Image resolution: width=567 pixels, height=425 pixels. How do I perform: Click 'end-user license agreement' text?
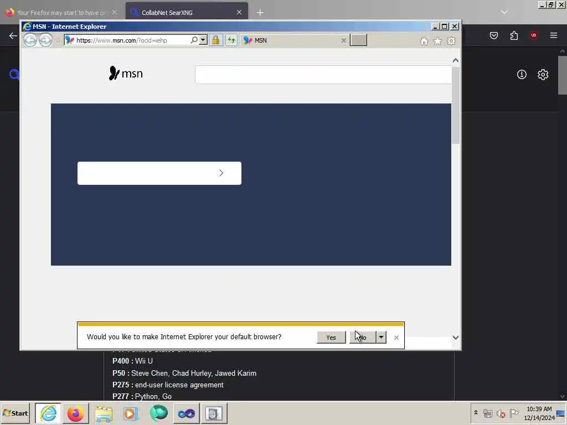coord(179,385)
